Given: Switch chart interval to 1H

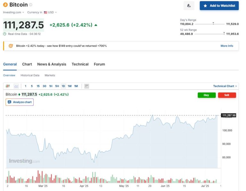Looking at the screenshot, I should [51, 86].
